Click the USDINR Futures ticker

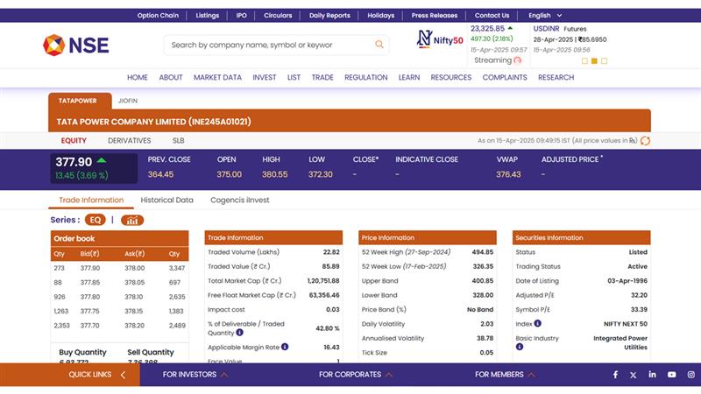(x=570, y=39)
